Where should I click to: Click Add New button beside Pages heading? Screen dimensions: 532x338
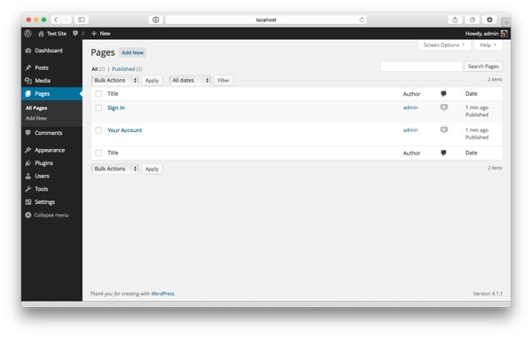pyautogui.click(x=132, y=52)
